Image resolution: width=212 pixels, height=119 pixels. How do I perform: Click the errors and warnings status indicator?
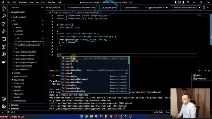pyautogui.click(x=11, y=112)
